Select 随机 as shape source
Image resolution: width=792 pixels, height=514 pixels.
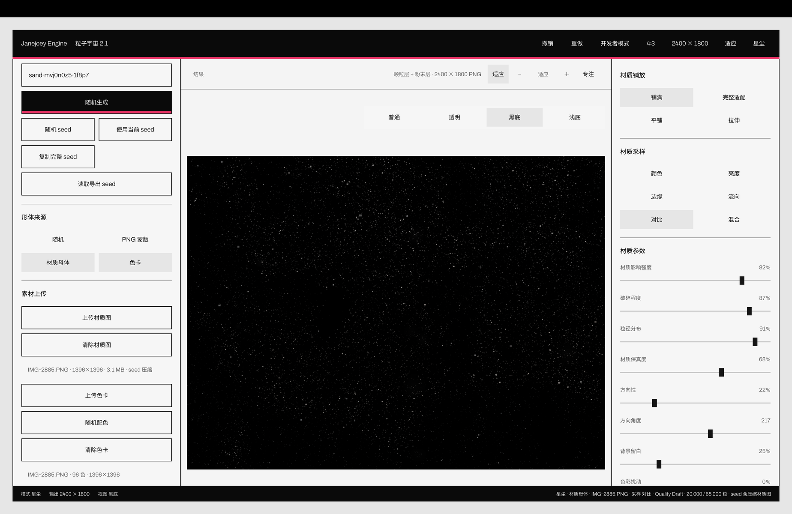pos(58,239)
